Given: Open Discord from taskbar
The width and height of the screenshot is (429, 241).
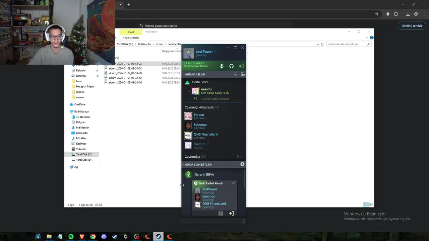Looking at the screenshot, I should [104, 237].
